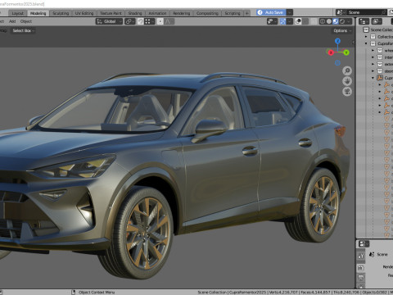Toggle the camera view button
Viewport: 393px width, 295px height.
[347, 91]
